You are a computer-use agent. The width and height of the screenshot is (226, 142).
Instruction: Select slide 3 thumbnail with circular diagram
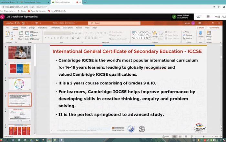[x=20, y=84]
